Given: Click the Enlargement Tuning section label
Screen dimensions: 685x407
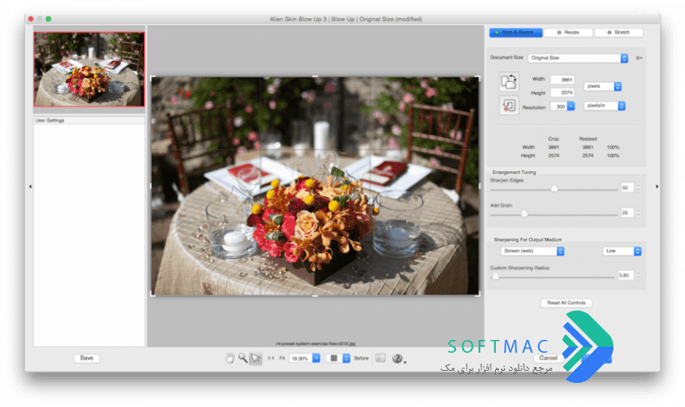Looking at the screenshot, I should (x=514, y=173).
